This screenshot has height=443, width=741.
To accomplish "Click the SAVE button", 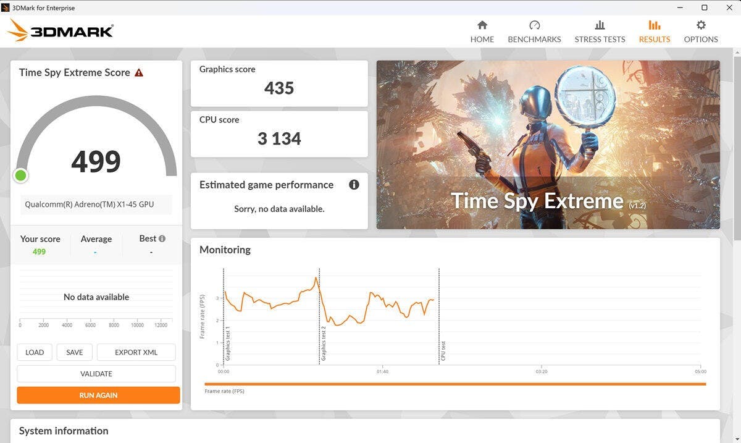I will [x=75, y=352].
